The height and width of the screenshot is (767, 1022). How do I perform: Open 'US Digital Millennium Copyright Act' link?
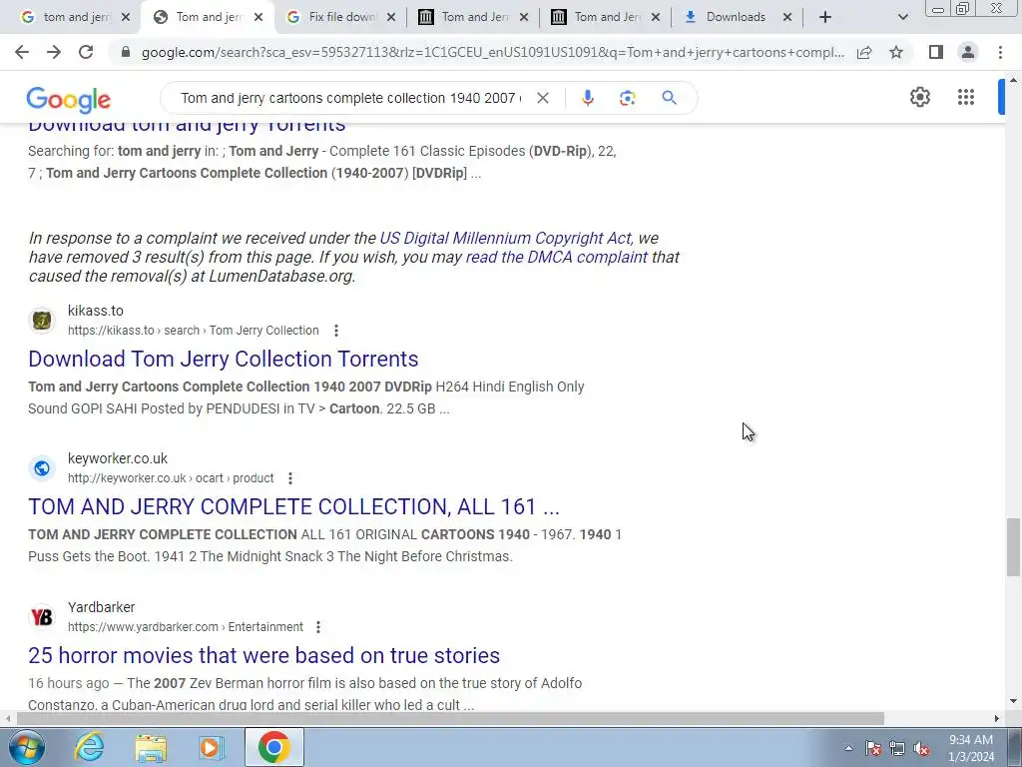[x=505, y=238]
